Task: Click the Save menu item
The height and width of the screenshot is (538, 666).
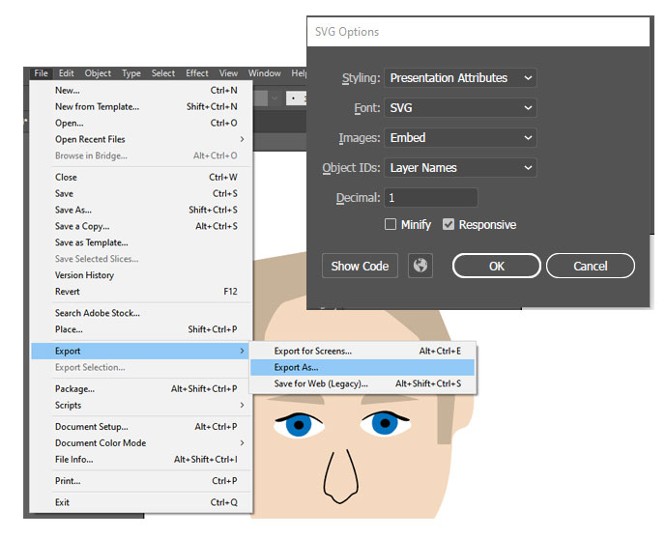Action: coord(141,193)
